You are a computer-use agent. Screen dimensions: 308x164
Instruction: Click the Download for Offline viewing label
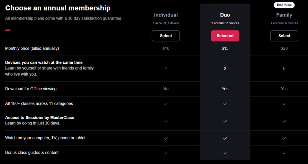click(31, 89)
